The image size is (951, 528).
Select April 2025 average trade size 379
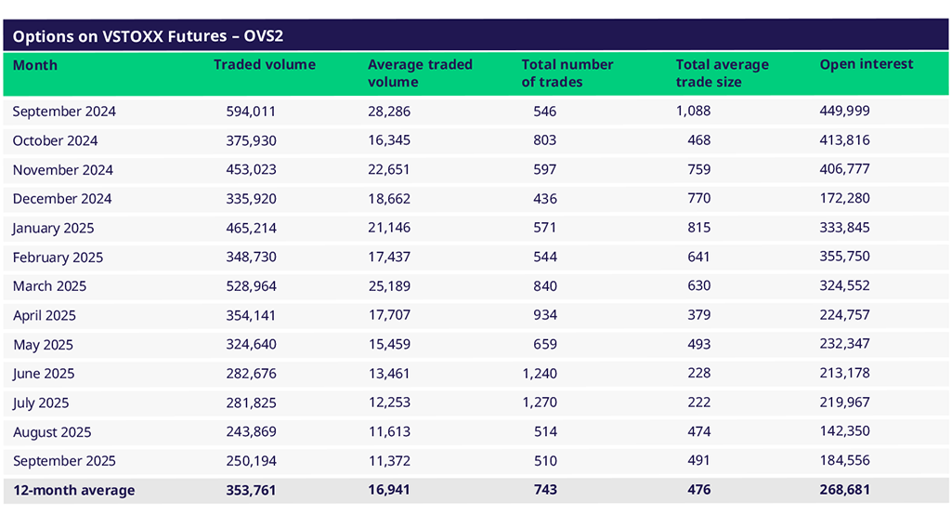click(699, 315)
